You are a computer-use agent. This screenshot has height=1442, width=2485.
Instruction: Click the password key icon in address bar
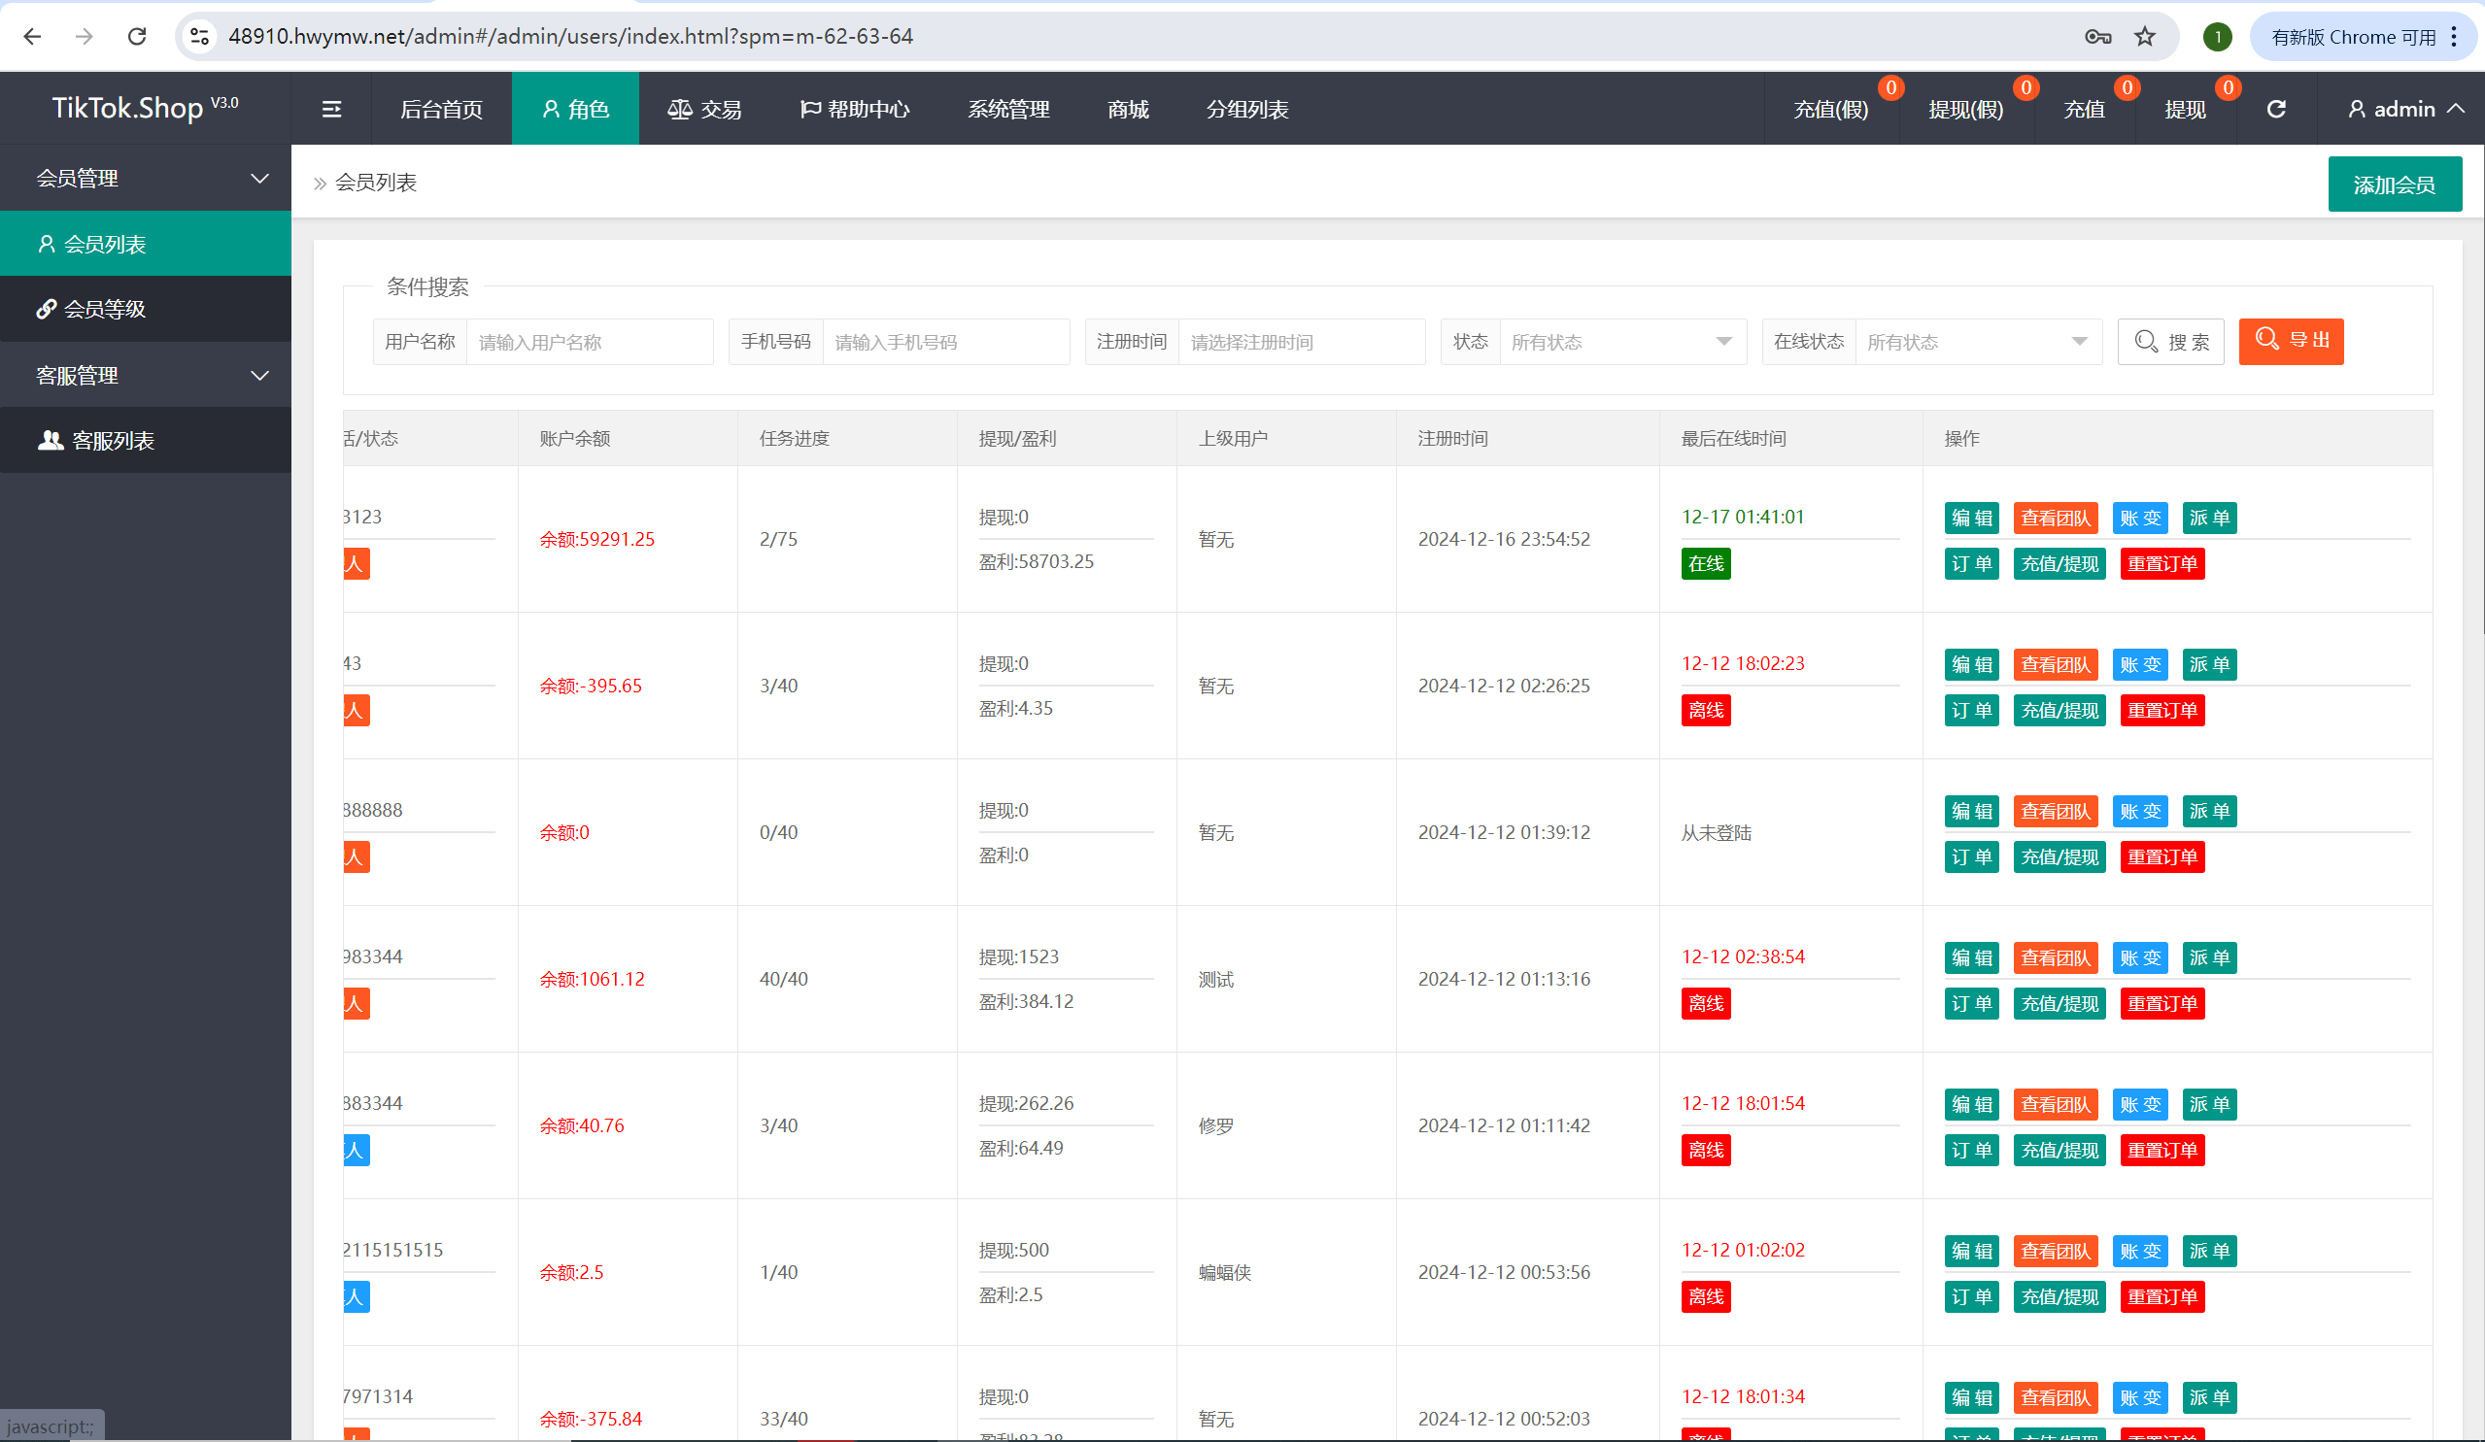pyautogui.click(x=2097, y=37)
